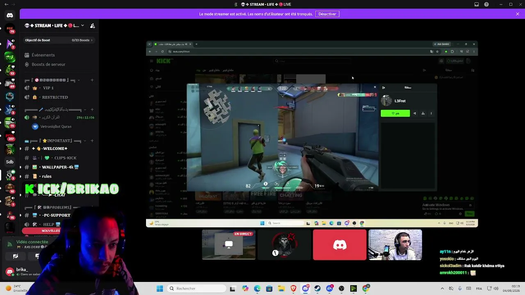Open Microsoft Store from the taskbar
525x295 pixels.
click(269, 288)
